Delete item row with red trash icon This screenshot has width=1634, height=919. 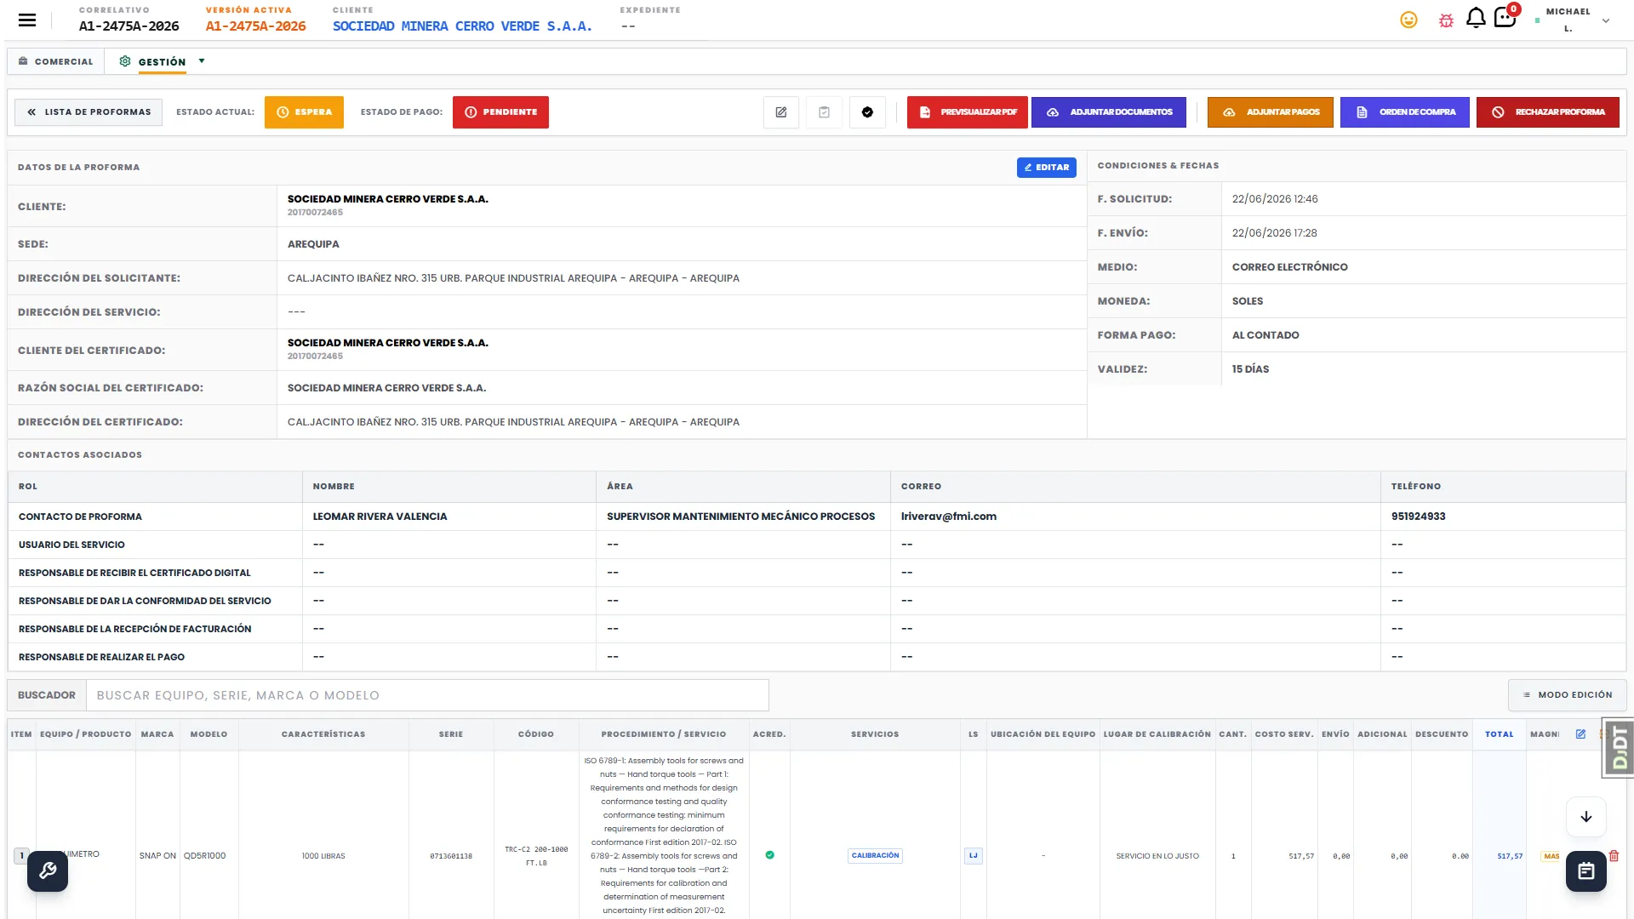(x=1614, y=856)
